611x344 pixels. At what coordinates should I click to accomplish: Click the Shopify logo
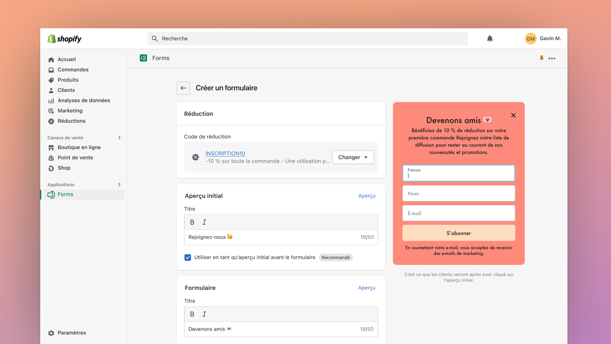click(64, 39)
